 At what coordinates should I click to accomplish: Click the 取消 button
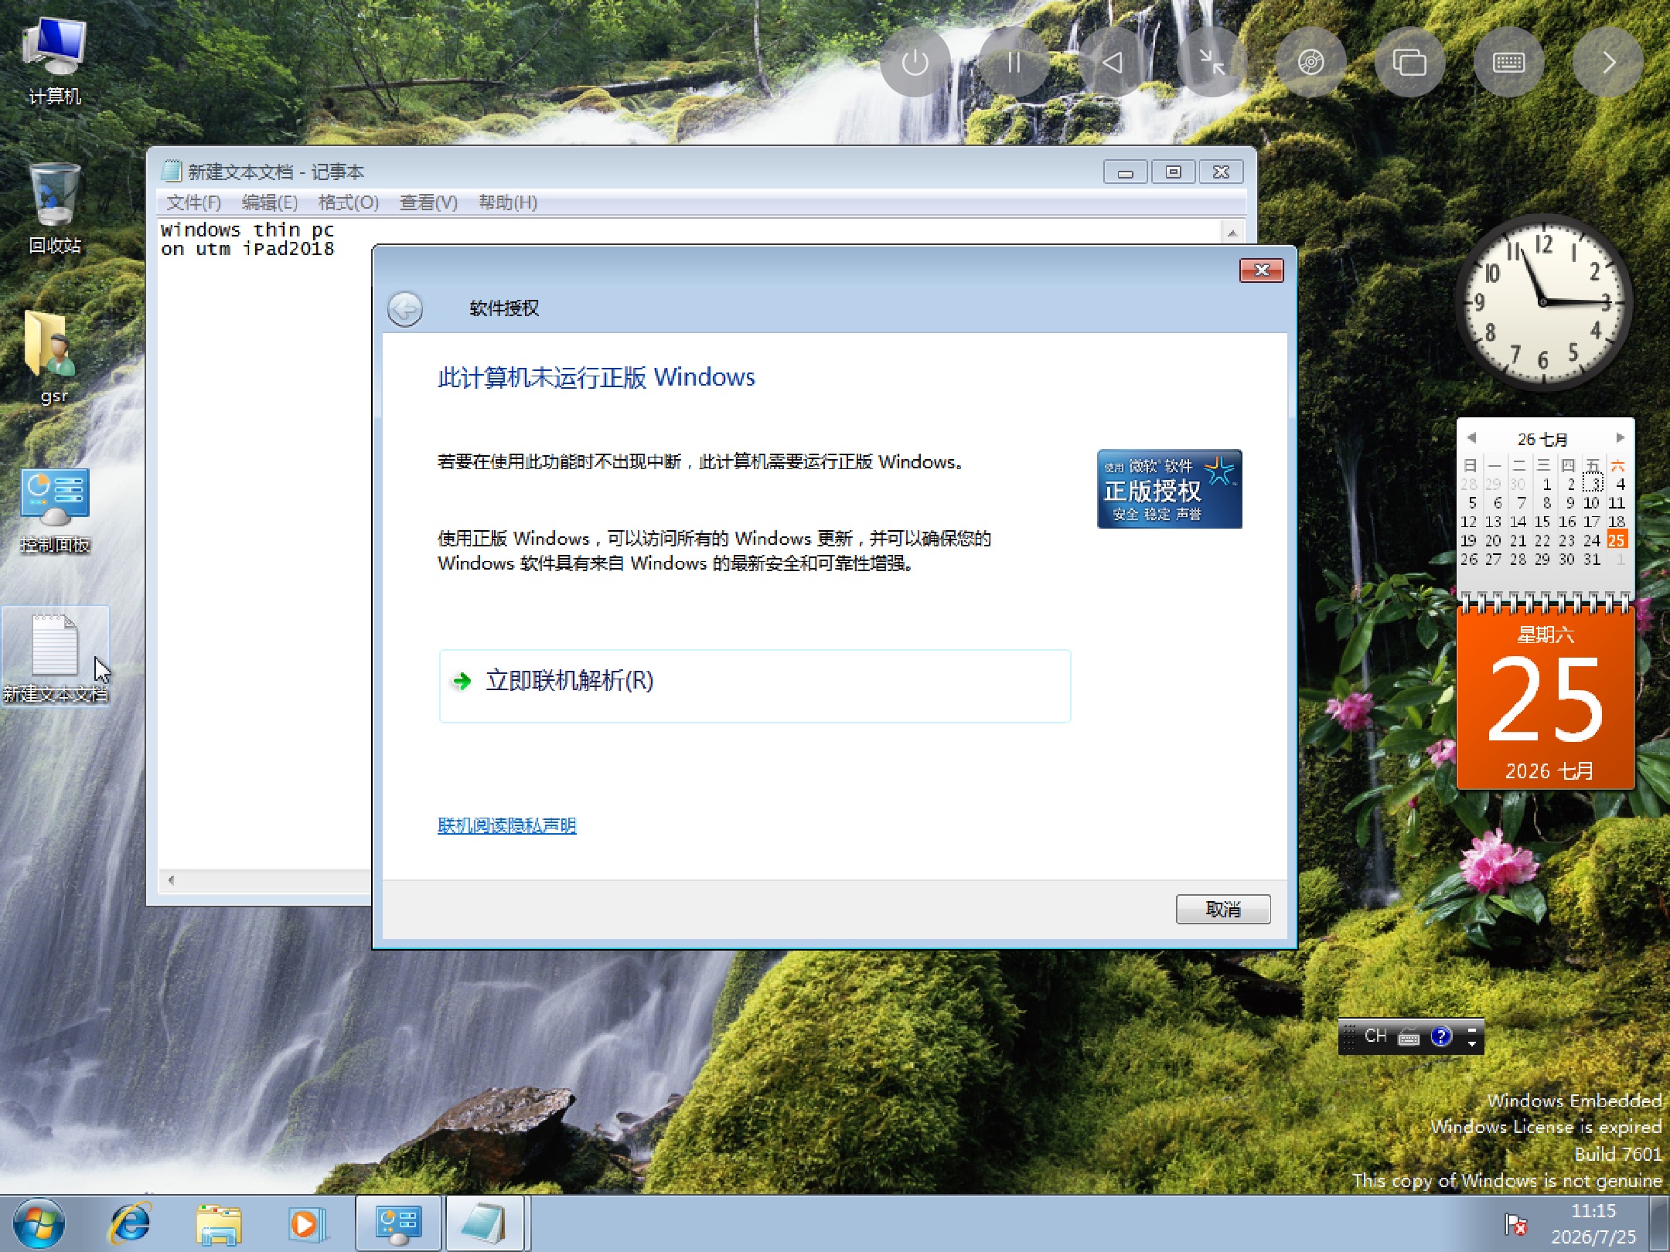tap(1223, 909)
